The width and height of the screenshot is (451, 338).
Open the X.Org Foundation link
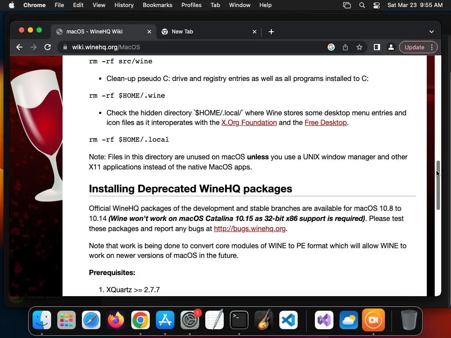[x=249, y=123]
